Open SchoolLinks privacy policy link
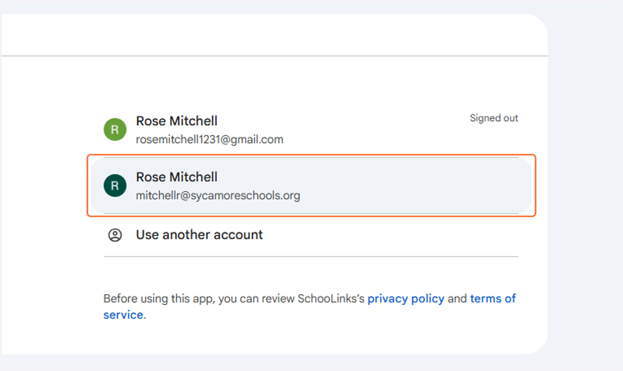 pos(406,298)
